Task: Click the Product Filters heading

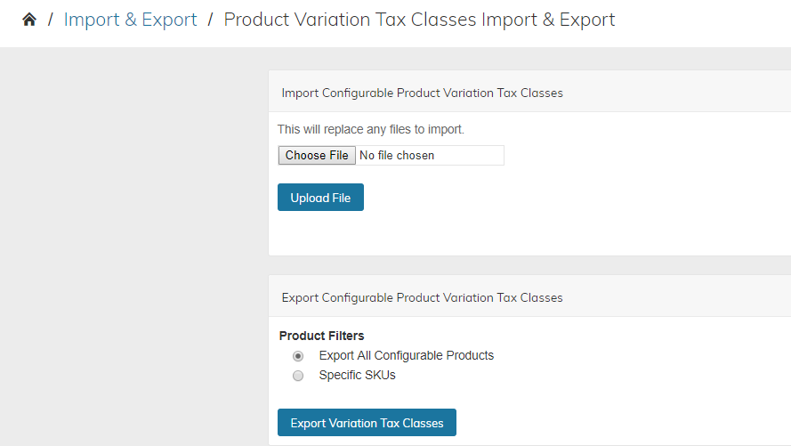Action: [x=321, y=336]
